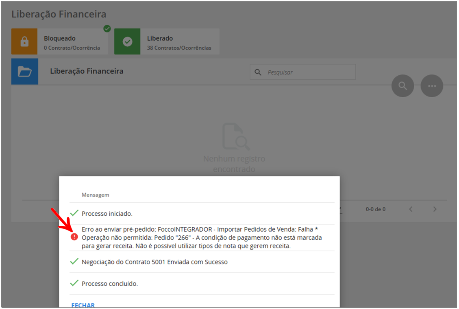Image resolution: width=459 pixels, height=309 pixels.
Task: Click the 'Processo iniciado.' message text
Action: click(107, 214)
